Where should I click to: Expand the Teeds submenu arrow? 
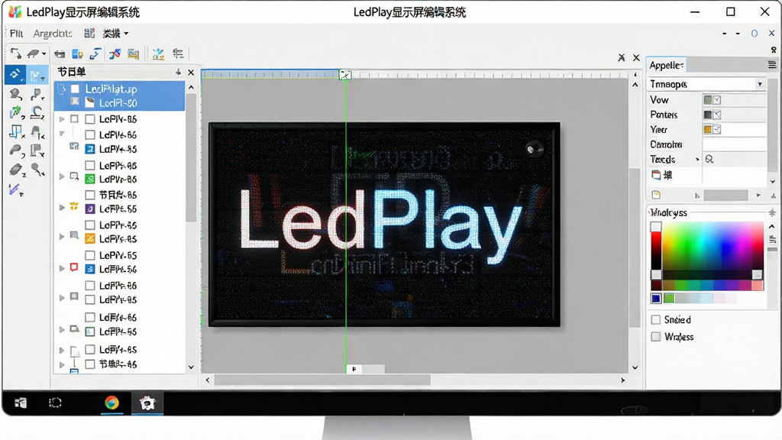697,159
